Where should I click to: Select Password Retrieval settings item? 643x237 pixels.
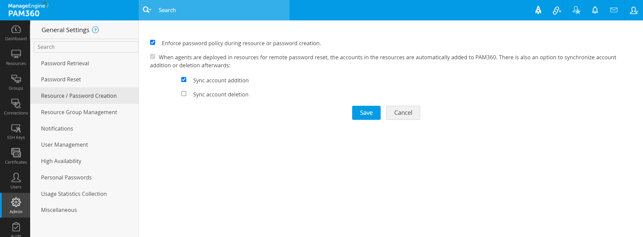(65, 63)
